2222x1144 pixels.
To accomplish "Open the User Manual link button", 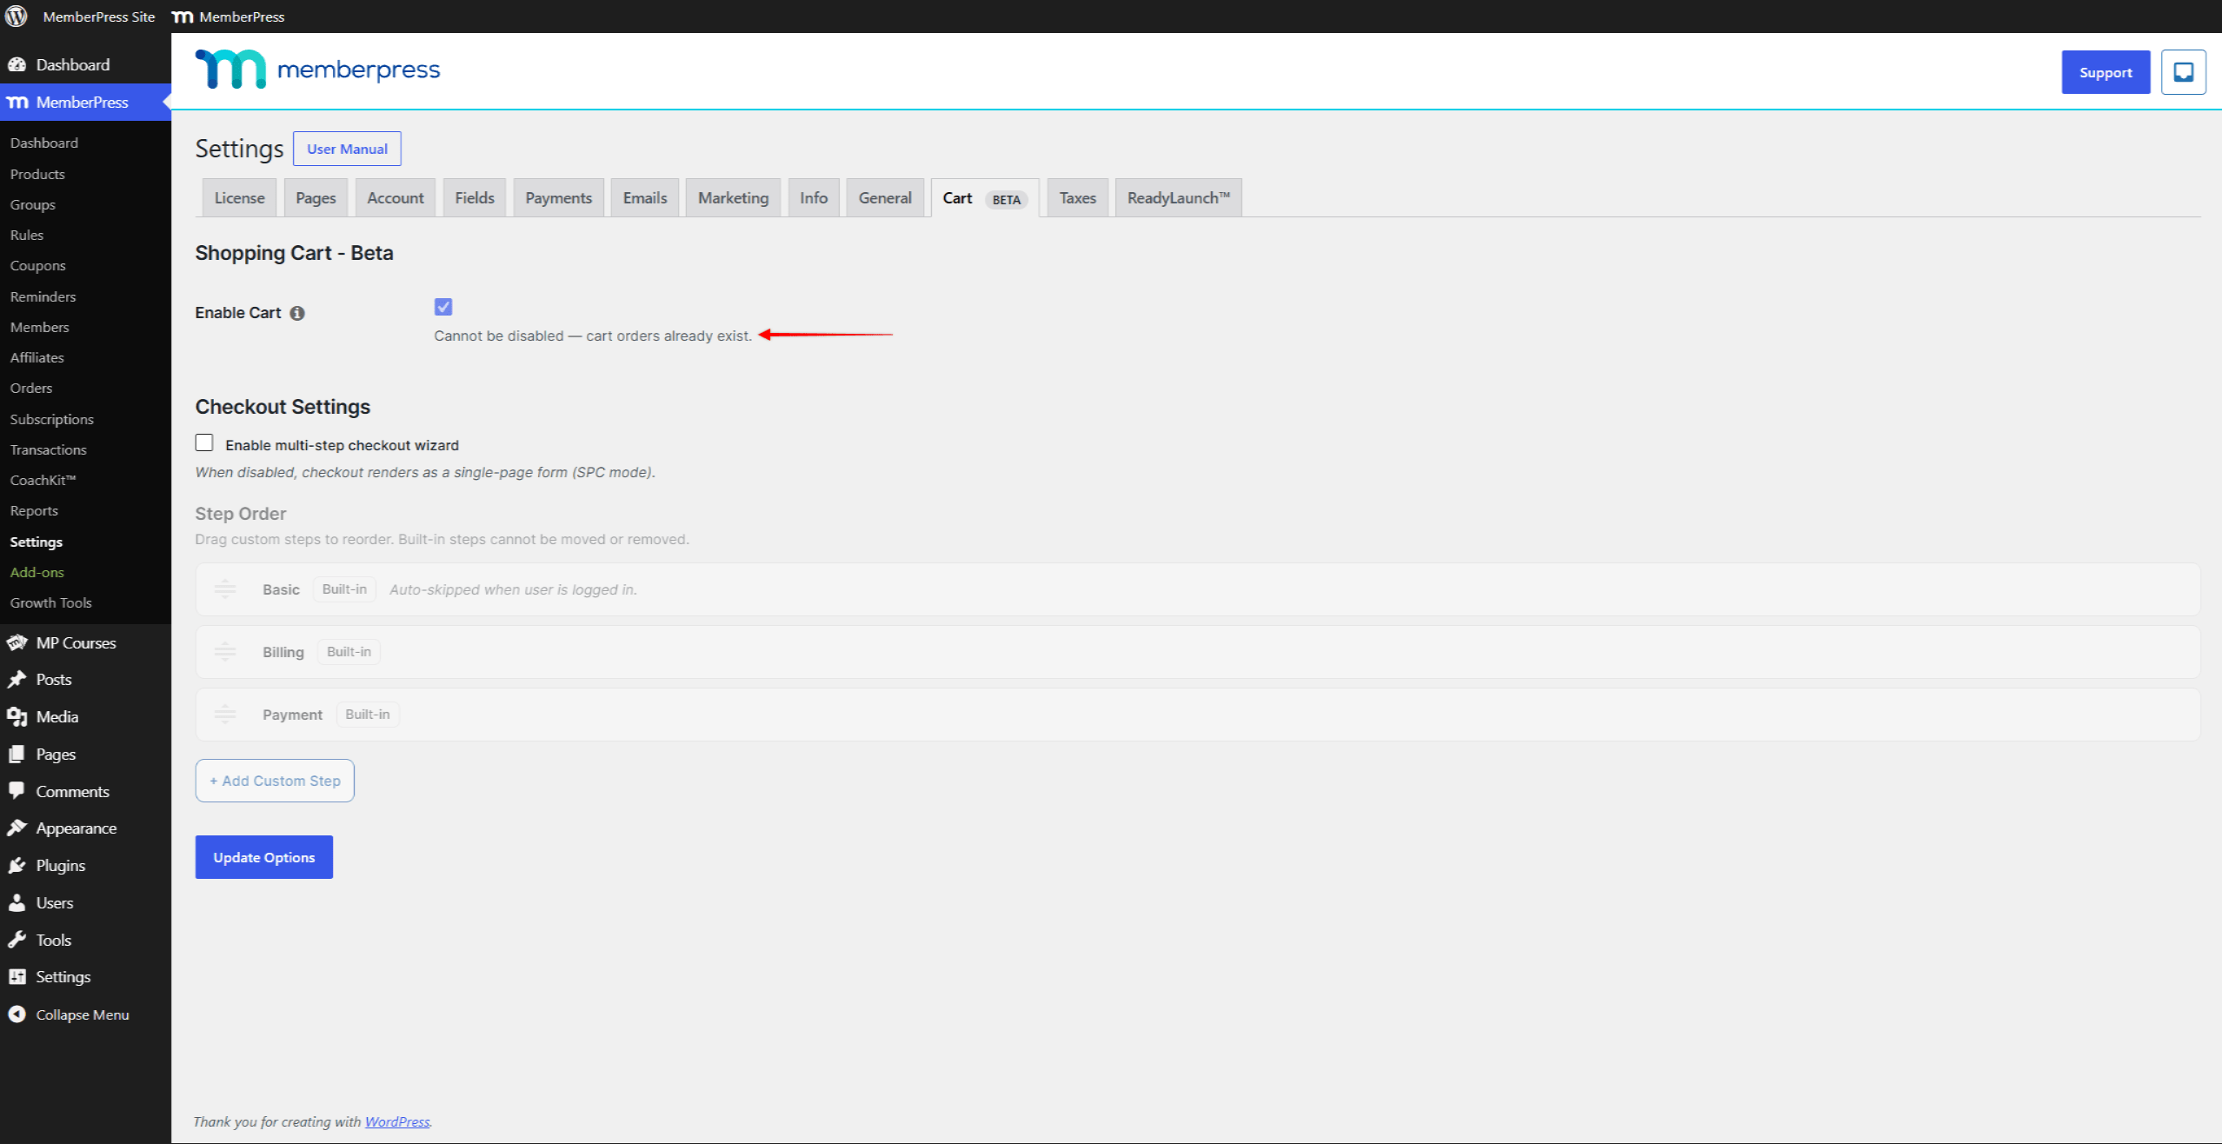I will click(x=347, y=149).
